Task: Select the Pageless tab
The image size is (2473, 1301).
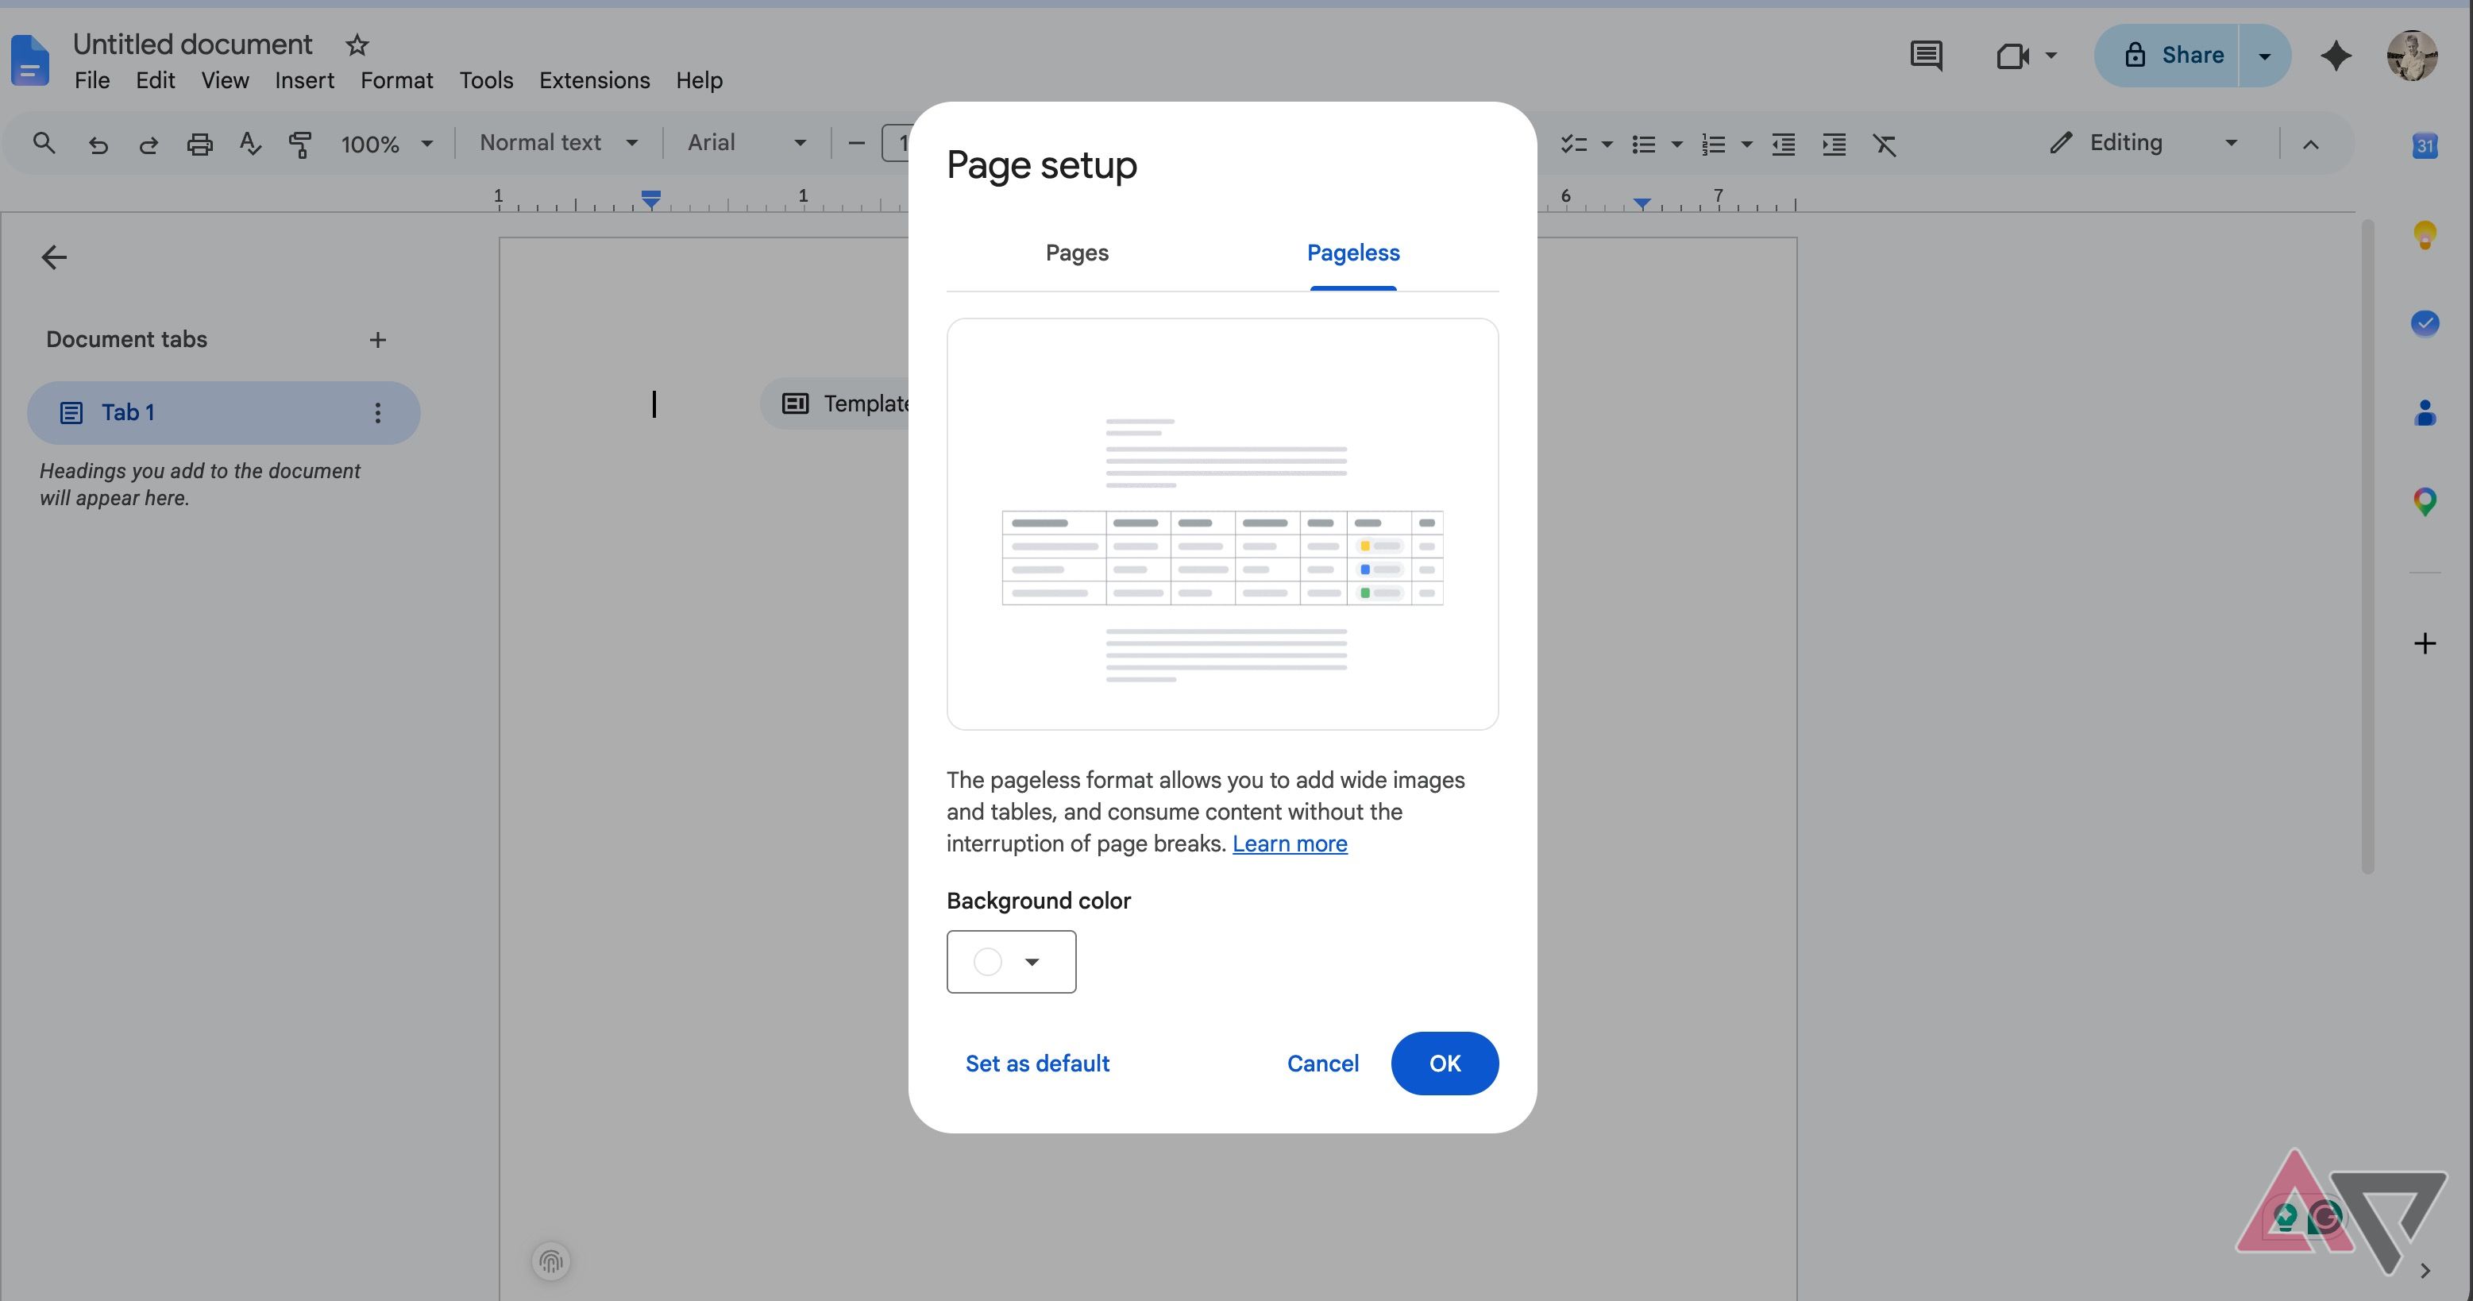Action: pos(1352,253)
